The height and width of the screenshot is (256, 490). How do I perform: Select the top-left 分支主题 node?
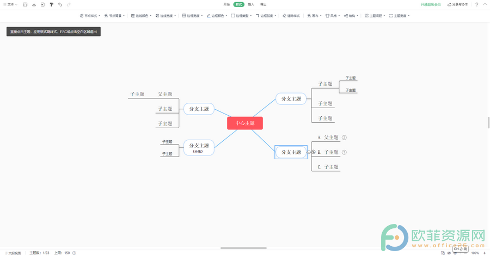199,109
